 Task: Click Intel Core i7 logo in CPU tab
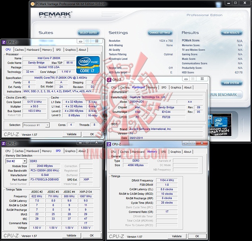(x=88, y=65)
